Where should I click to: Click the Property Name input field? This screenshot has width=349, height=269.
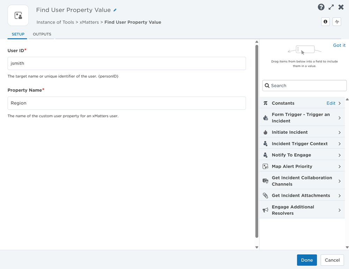127,103
